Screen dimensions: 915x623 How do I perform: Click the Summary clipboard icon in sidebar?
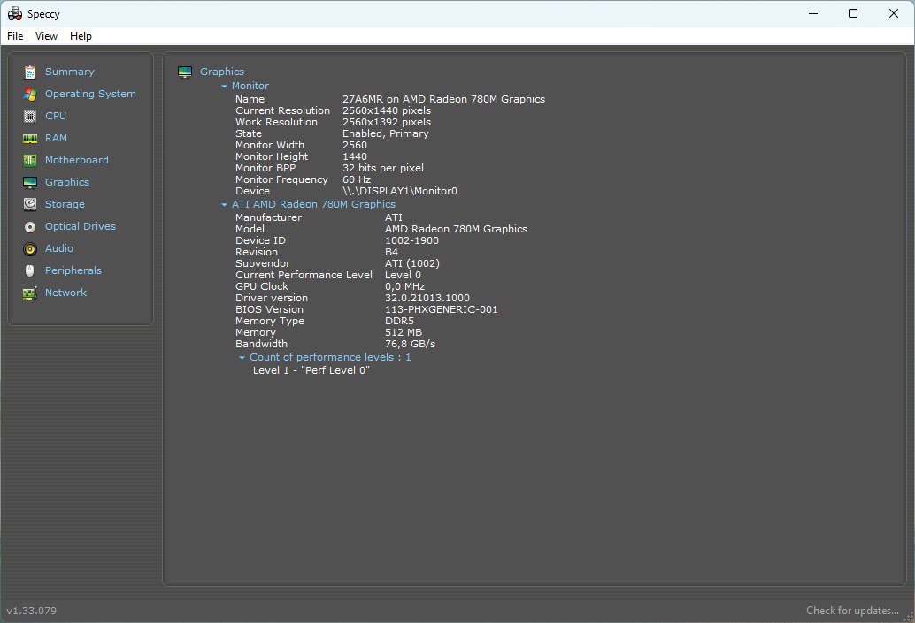coord(30,72)
